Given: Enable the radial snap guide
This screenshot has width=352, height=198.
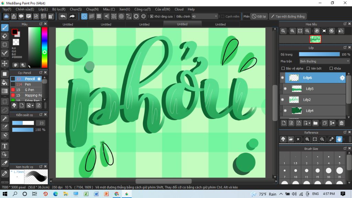Looking at the screenshot, I should (114, 16).
